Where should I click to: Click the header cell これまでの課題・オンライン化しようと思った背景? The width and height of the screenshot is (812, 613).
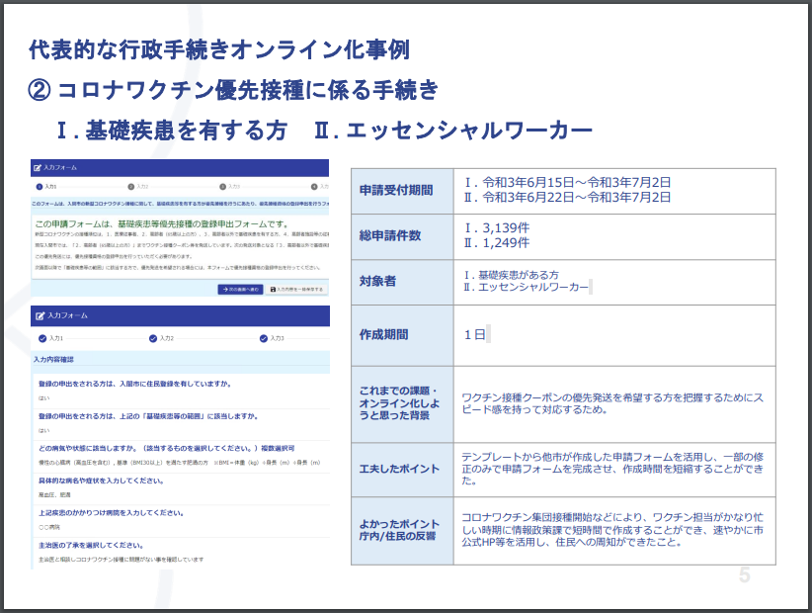point(402,404)
